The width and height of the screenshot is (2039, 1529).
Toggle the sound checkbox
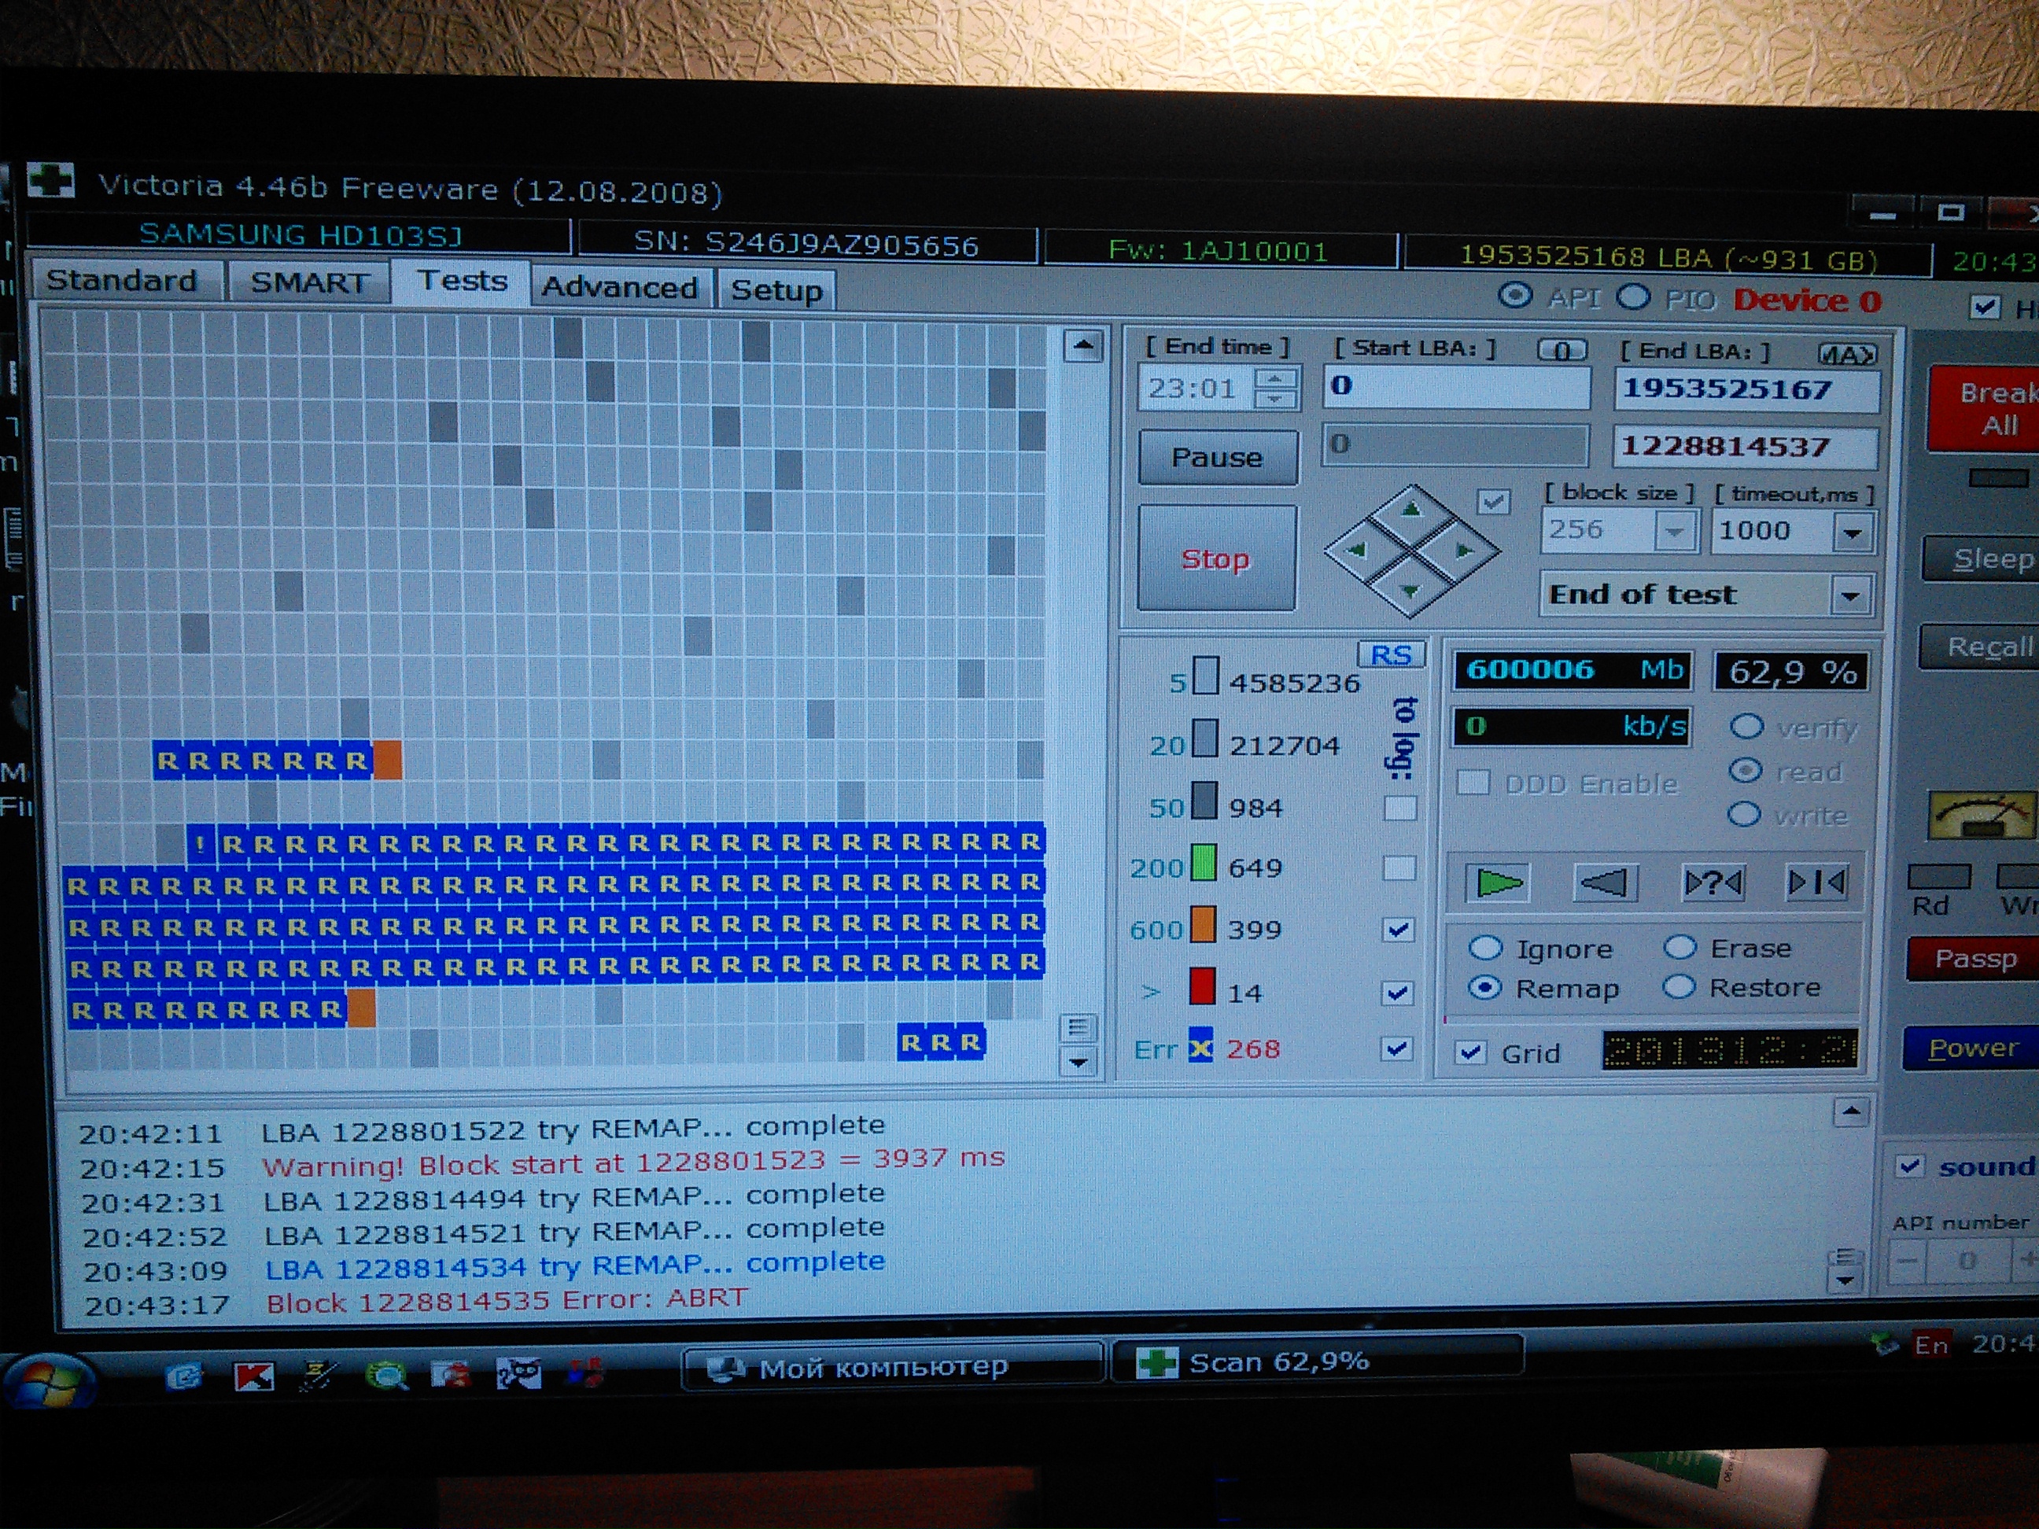(x=1909, y=1166)
